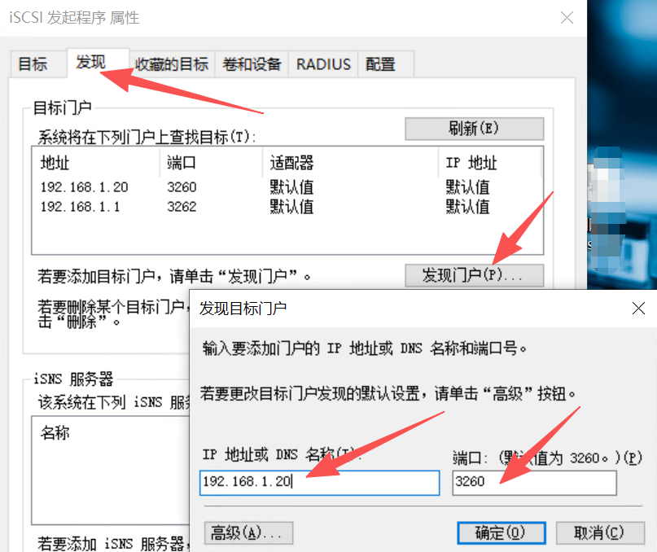Click the 名称 header in the iSNS list
Screen dimensions: 657x552
tap(55, 433)
